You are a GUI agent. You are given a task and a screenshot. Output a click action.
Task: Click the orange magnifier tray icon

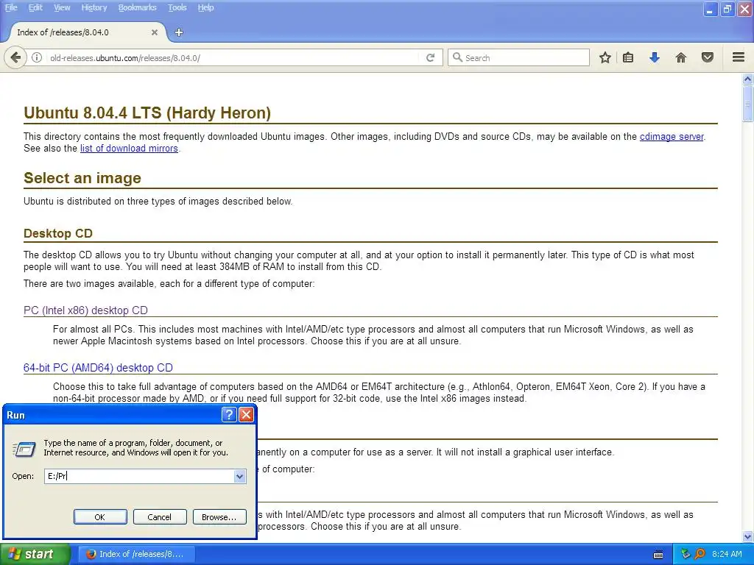700,554
